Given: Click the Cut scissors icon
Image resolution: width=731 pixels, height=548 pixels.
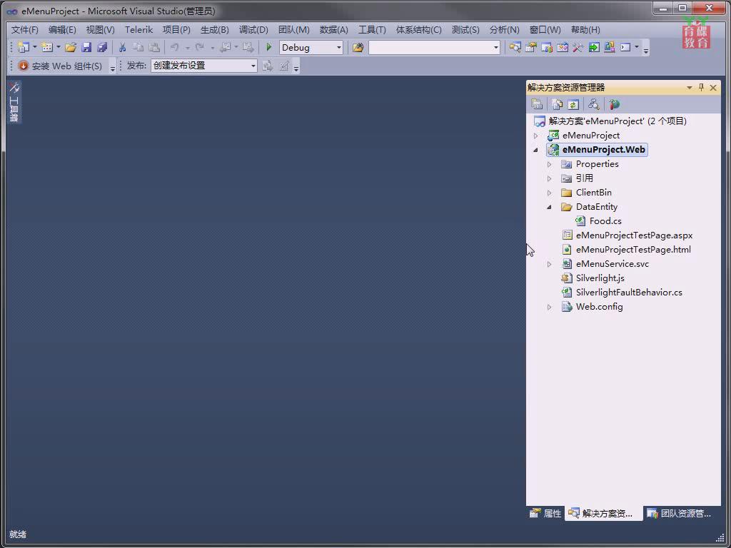Looking at the screenshot, I should (x=122, y=47).
